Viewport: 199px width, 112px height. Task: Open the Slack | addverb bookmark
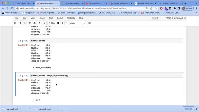[67, 13]
